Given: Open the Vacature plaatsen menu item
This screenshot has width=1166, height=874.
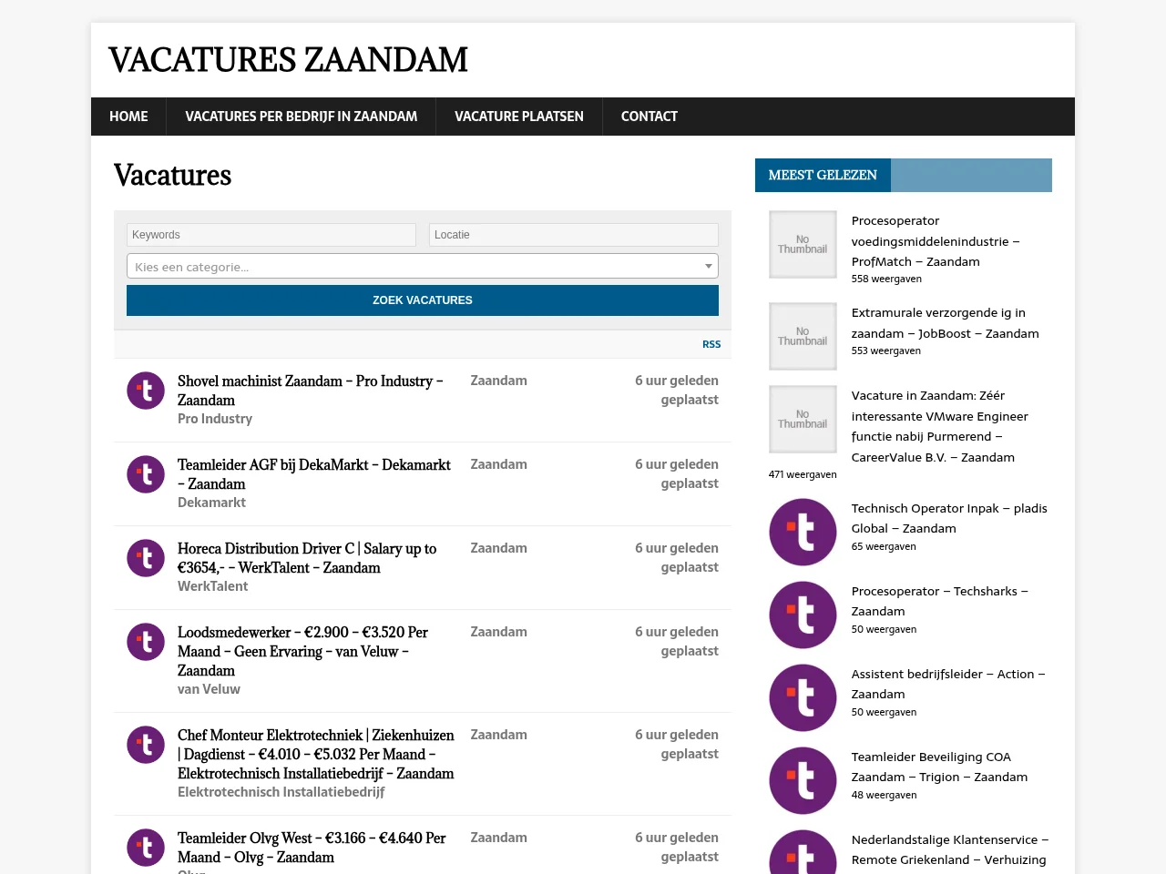Looking at the screenshot, I should [x=519, y=117].
